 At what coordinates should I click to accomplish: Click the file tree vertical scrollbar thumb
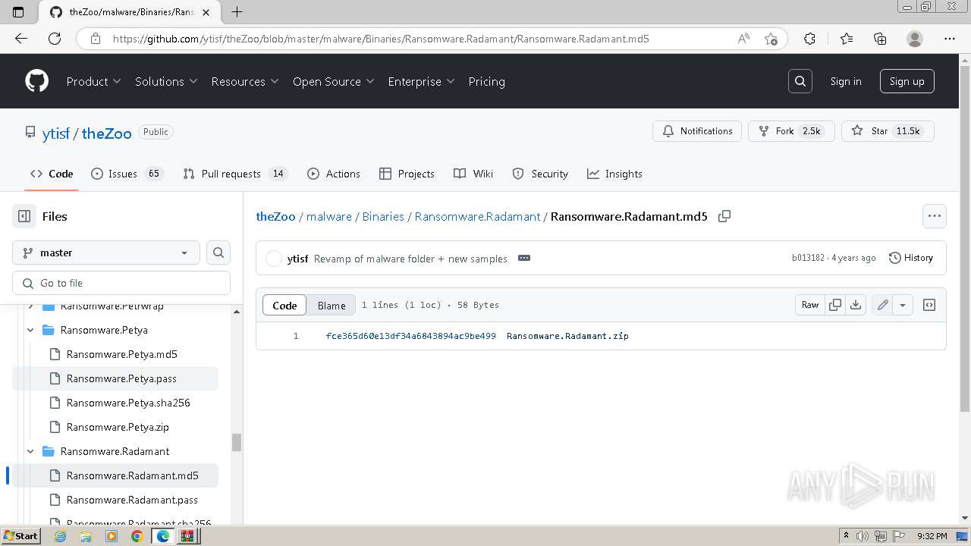pos(237,442)
